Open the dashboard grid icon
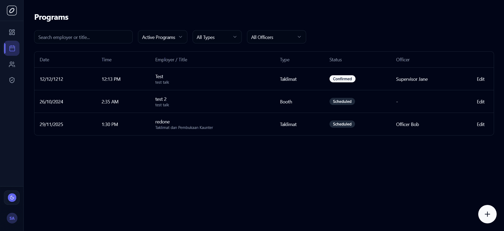 (x=12, y=32)
